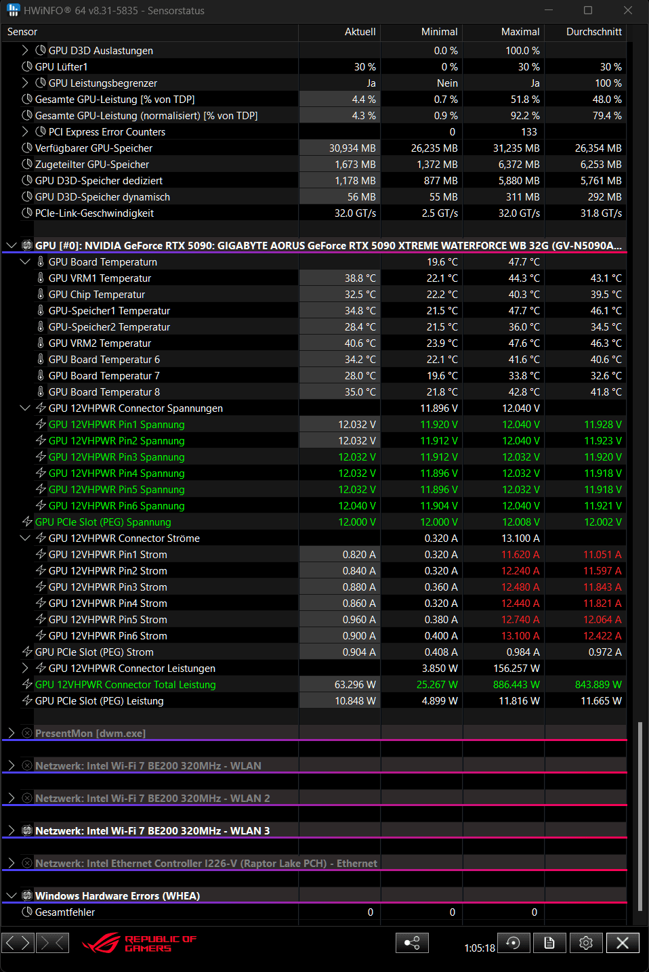Select the GPU D3D-Speicher dediziert row label
The height and width of the screenshot is (972, 649).
point(99,181)
